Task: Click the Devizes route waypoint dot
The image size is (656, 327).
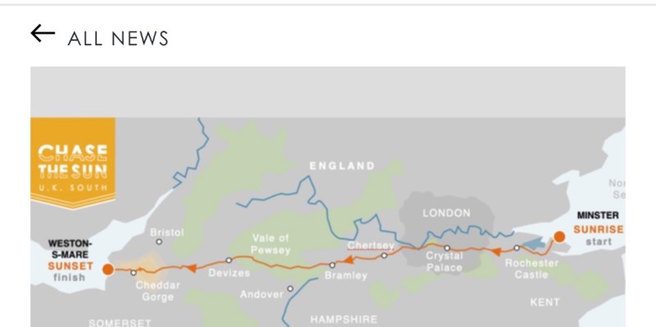Action: (x=229, y=260)
